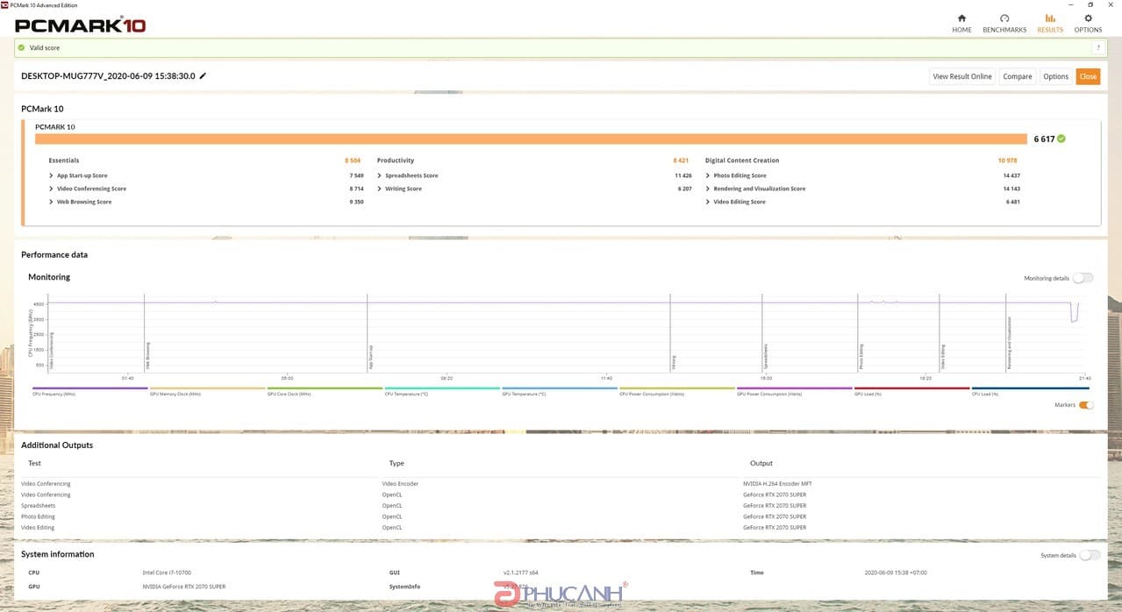The width and height of the screenshot is (1122, 612).
Task: Click the Spreadsheets marker on the chart
Action: tap(765, 357)
